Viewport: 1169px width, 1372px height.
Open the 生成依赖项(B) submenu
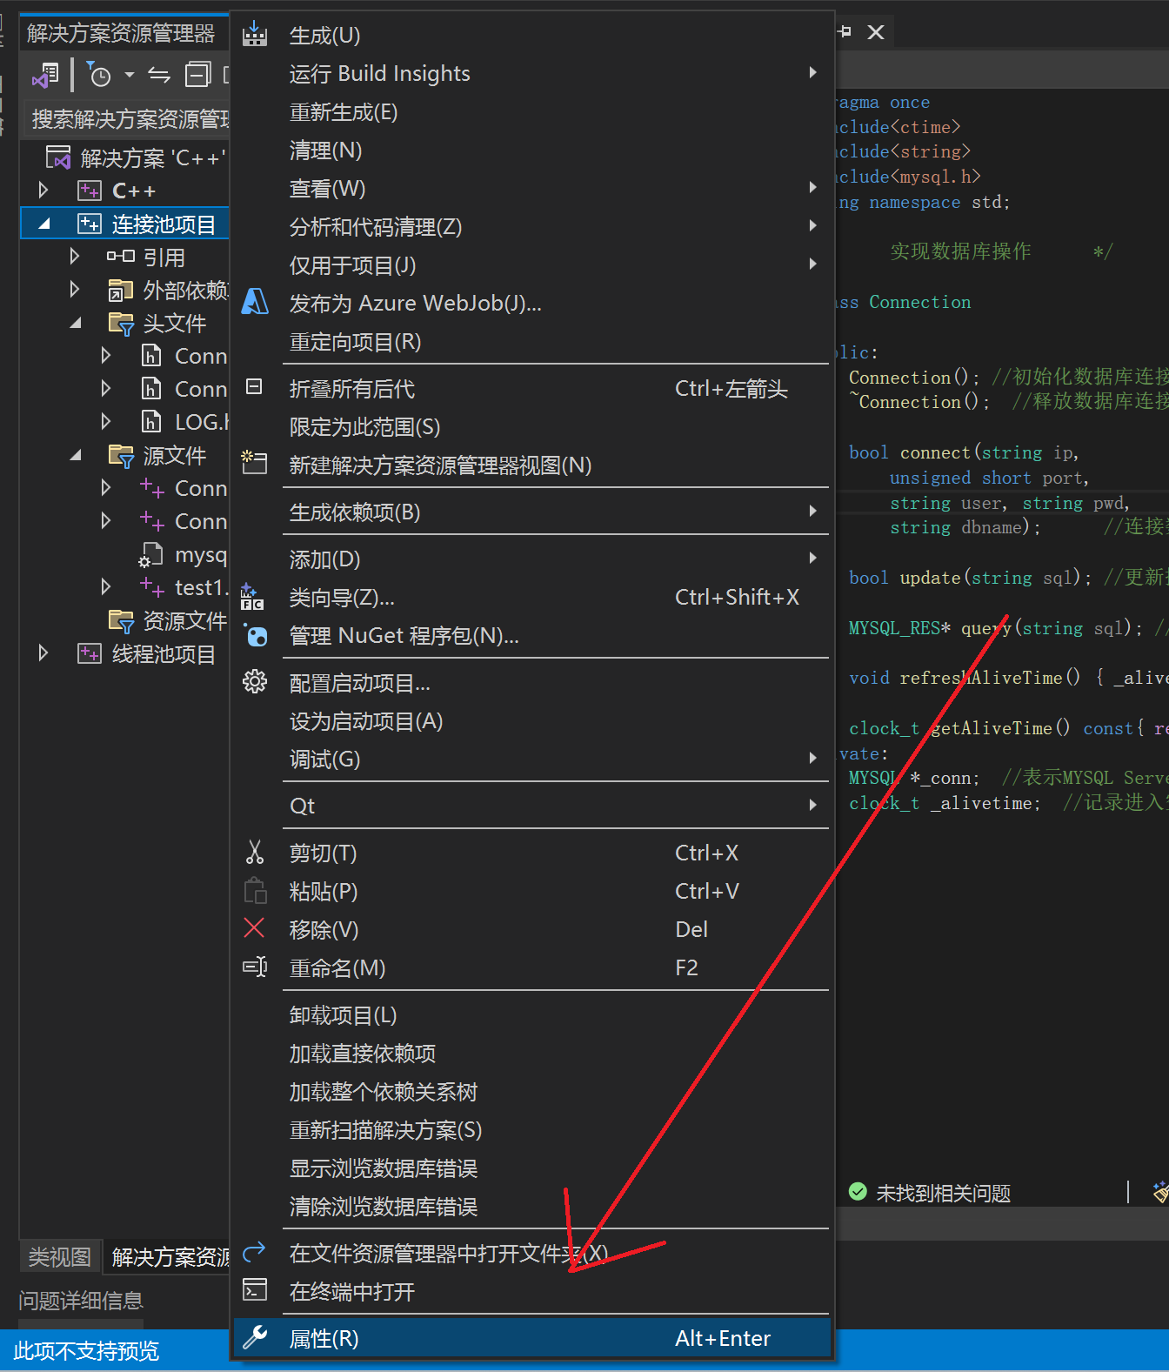click(531, 512)
